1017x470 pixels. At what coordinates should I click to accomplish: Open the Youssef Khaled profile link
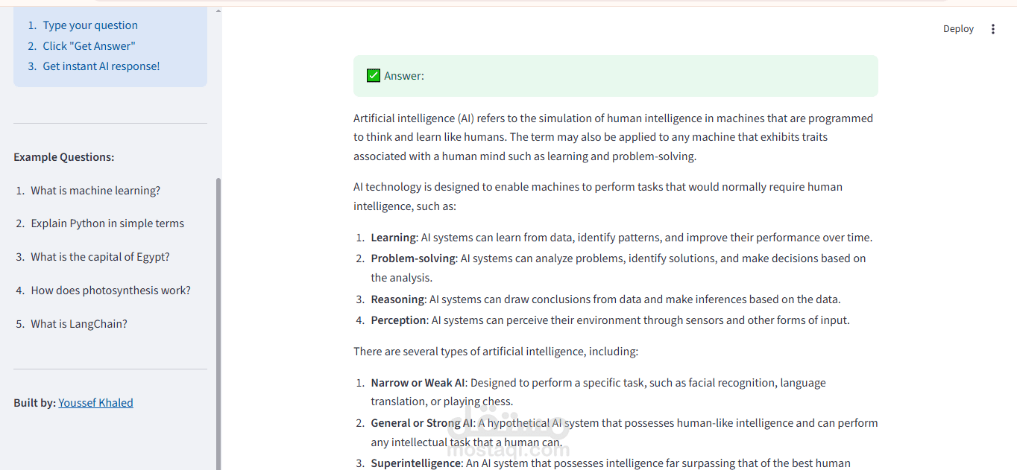tap(95, 402)
